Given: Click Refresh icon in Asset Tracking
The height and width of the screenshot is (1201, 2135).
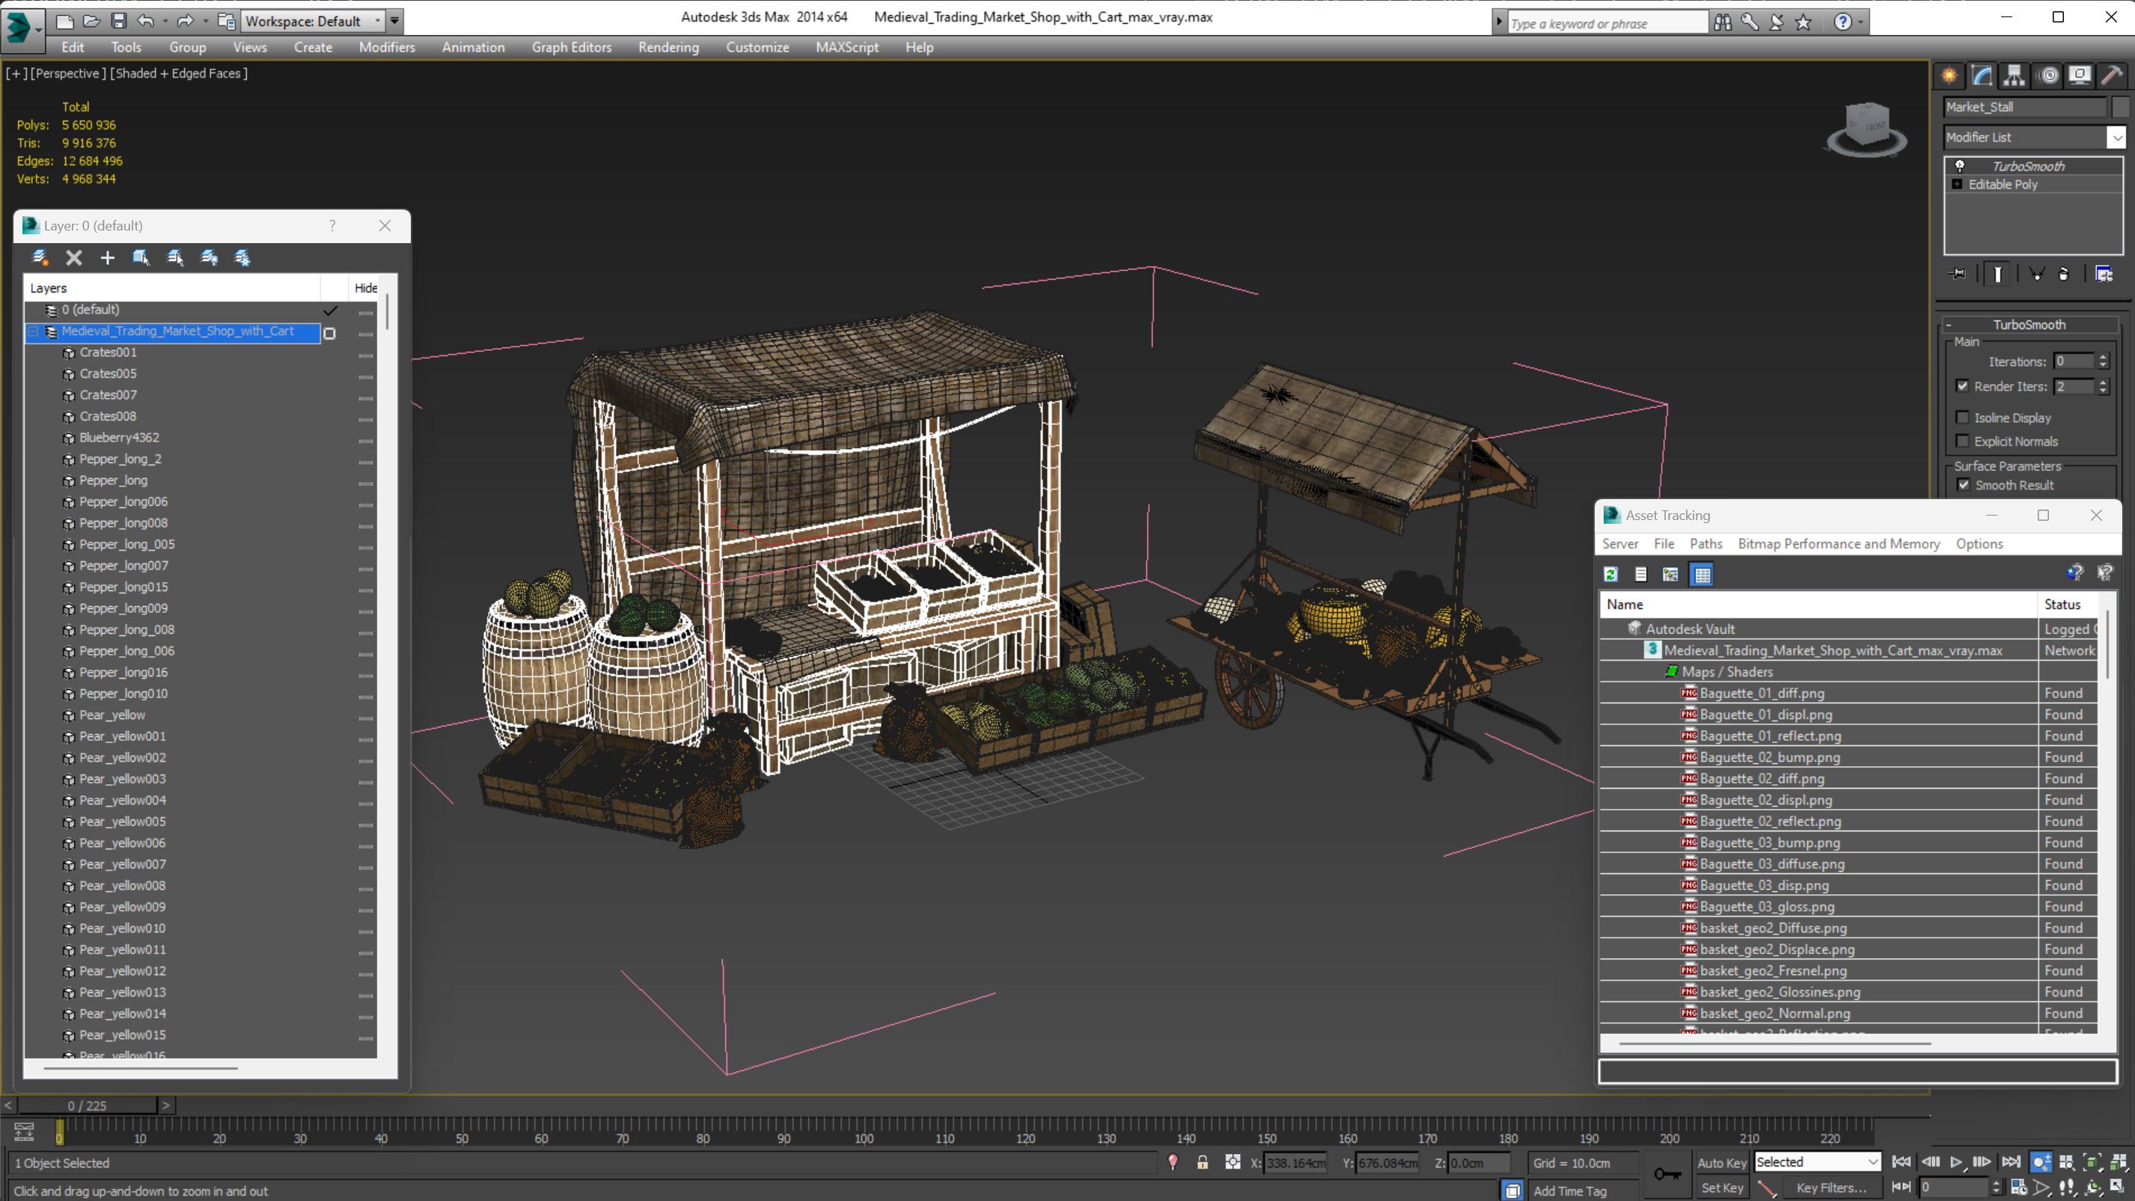Looking at the screenshot, I should [x=1610, y=574].
